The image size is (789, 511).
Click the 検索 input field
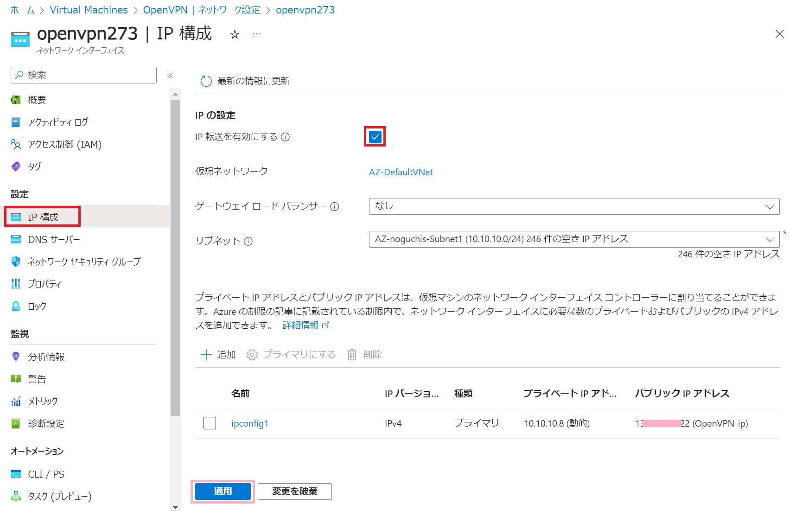point(83,75)
